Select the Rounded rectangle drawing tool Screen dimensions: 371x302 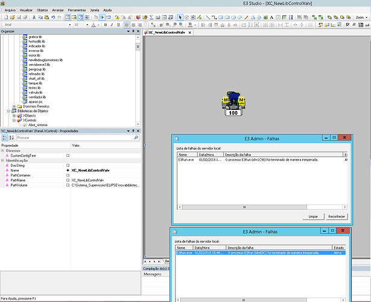coord(227,18)
